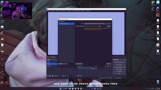Viewport: 161px width, 90px height.
Task: Open the Файл menu in OBS
Action: [x=49, y=11]
